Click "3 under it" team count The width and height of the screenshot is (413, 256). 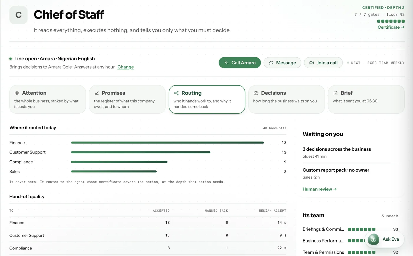[390, 216]
